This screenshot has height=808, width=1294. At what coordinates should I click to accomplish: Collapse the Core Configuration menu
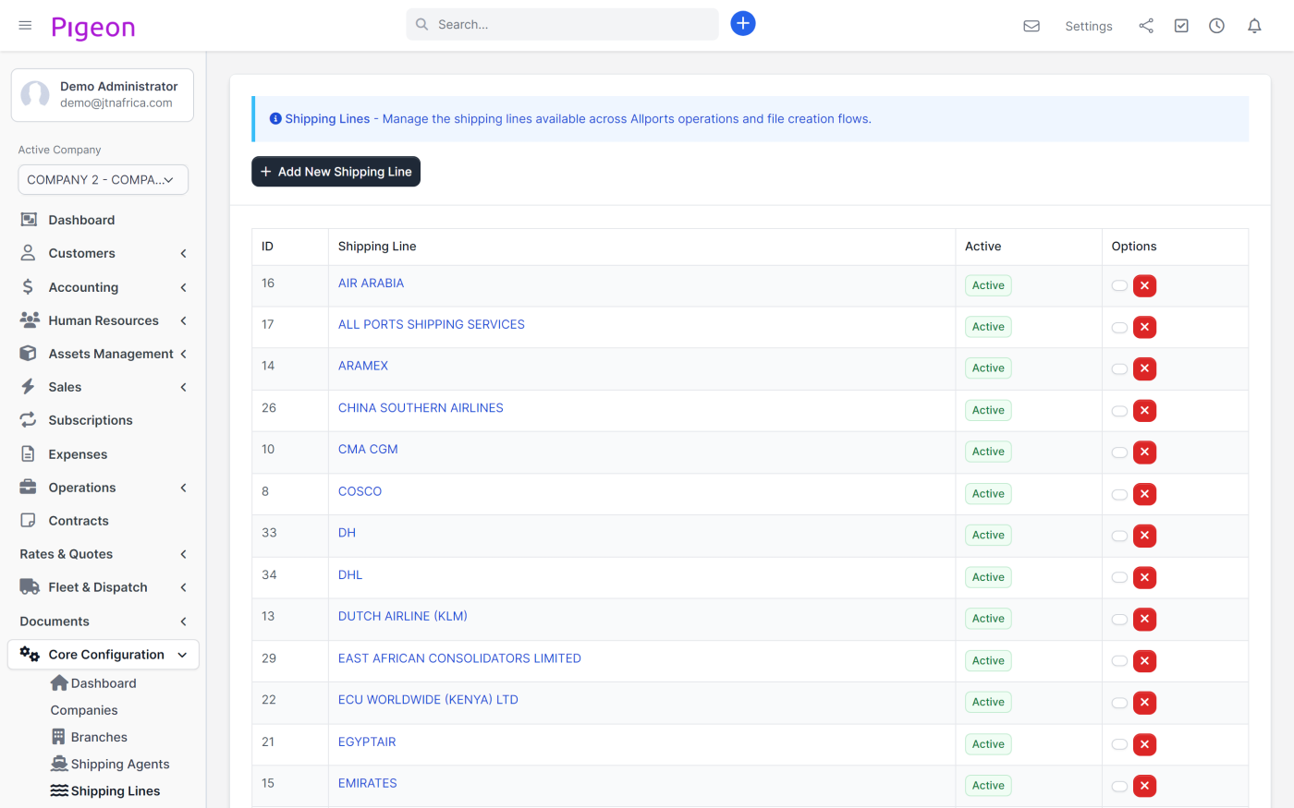click(x=104, y=655)
